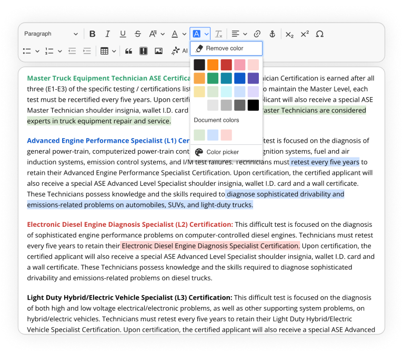This screenshot has height=357, width=403.
Task: Pick light green document color
Action: point(199,135)
